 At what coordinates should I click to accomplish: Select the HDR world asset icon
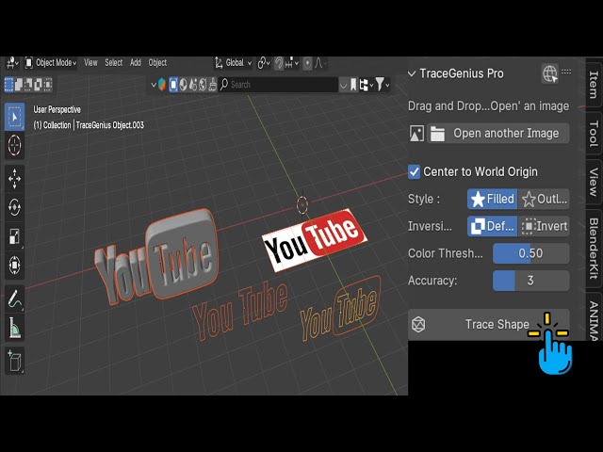(x=203, y=85)
